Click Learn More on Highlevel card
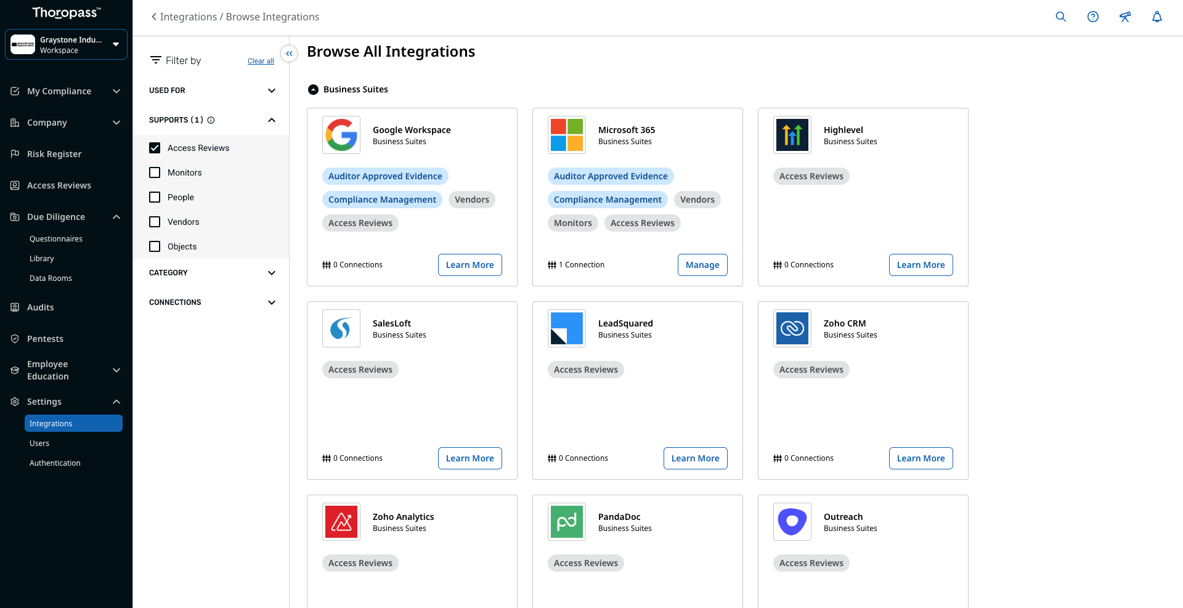Image resolution: width=1183 pixels, height=608 pixels. (x=921, y=265)
